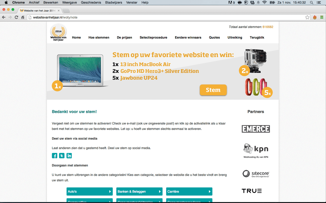The image size is (326, 203).
Task: Open the Emerce partner logo
Action: (256, 129)
